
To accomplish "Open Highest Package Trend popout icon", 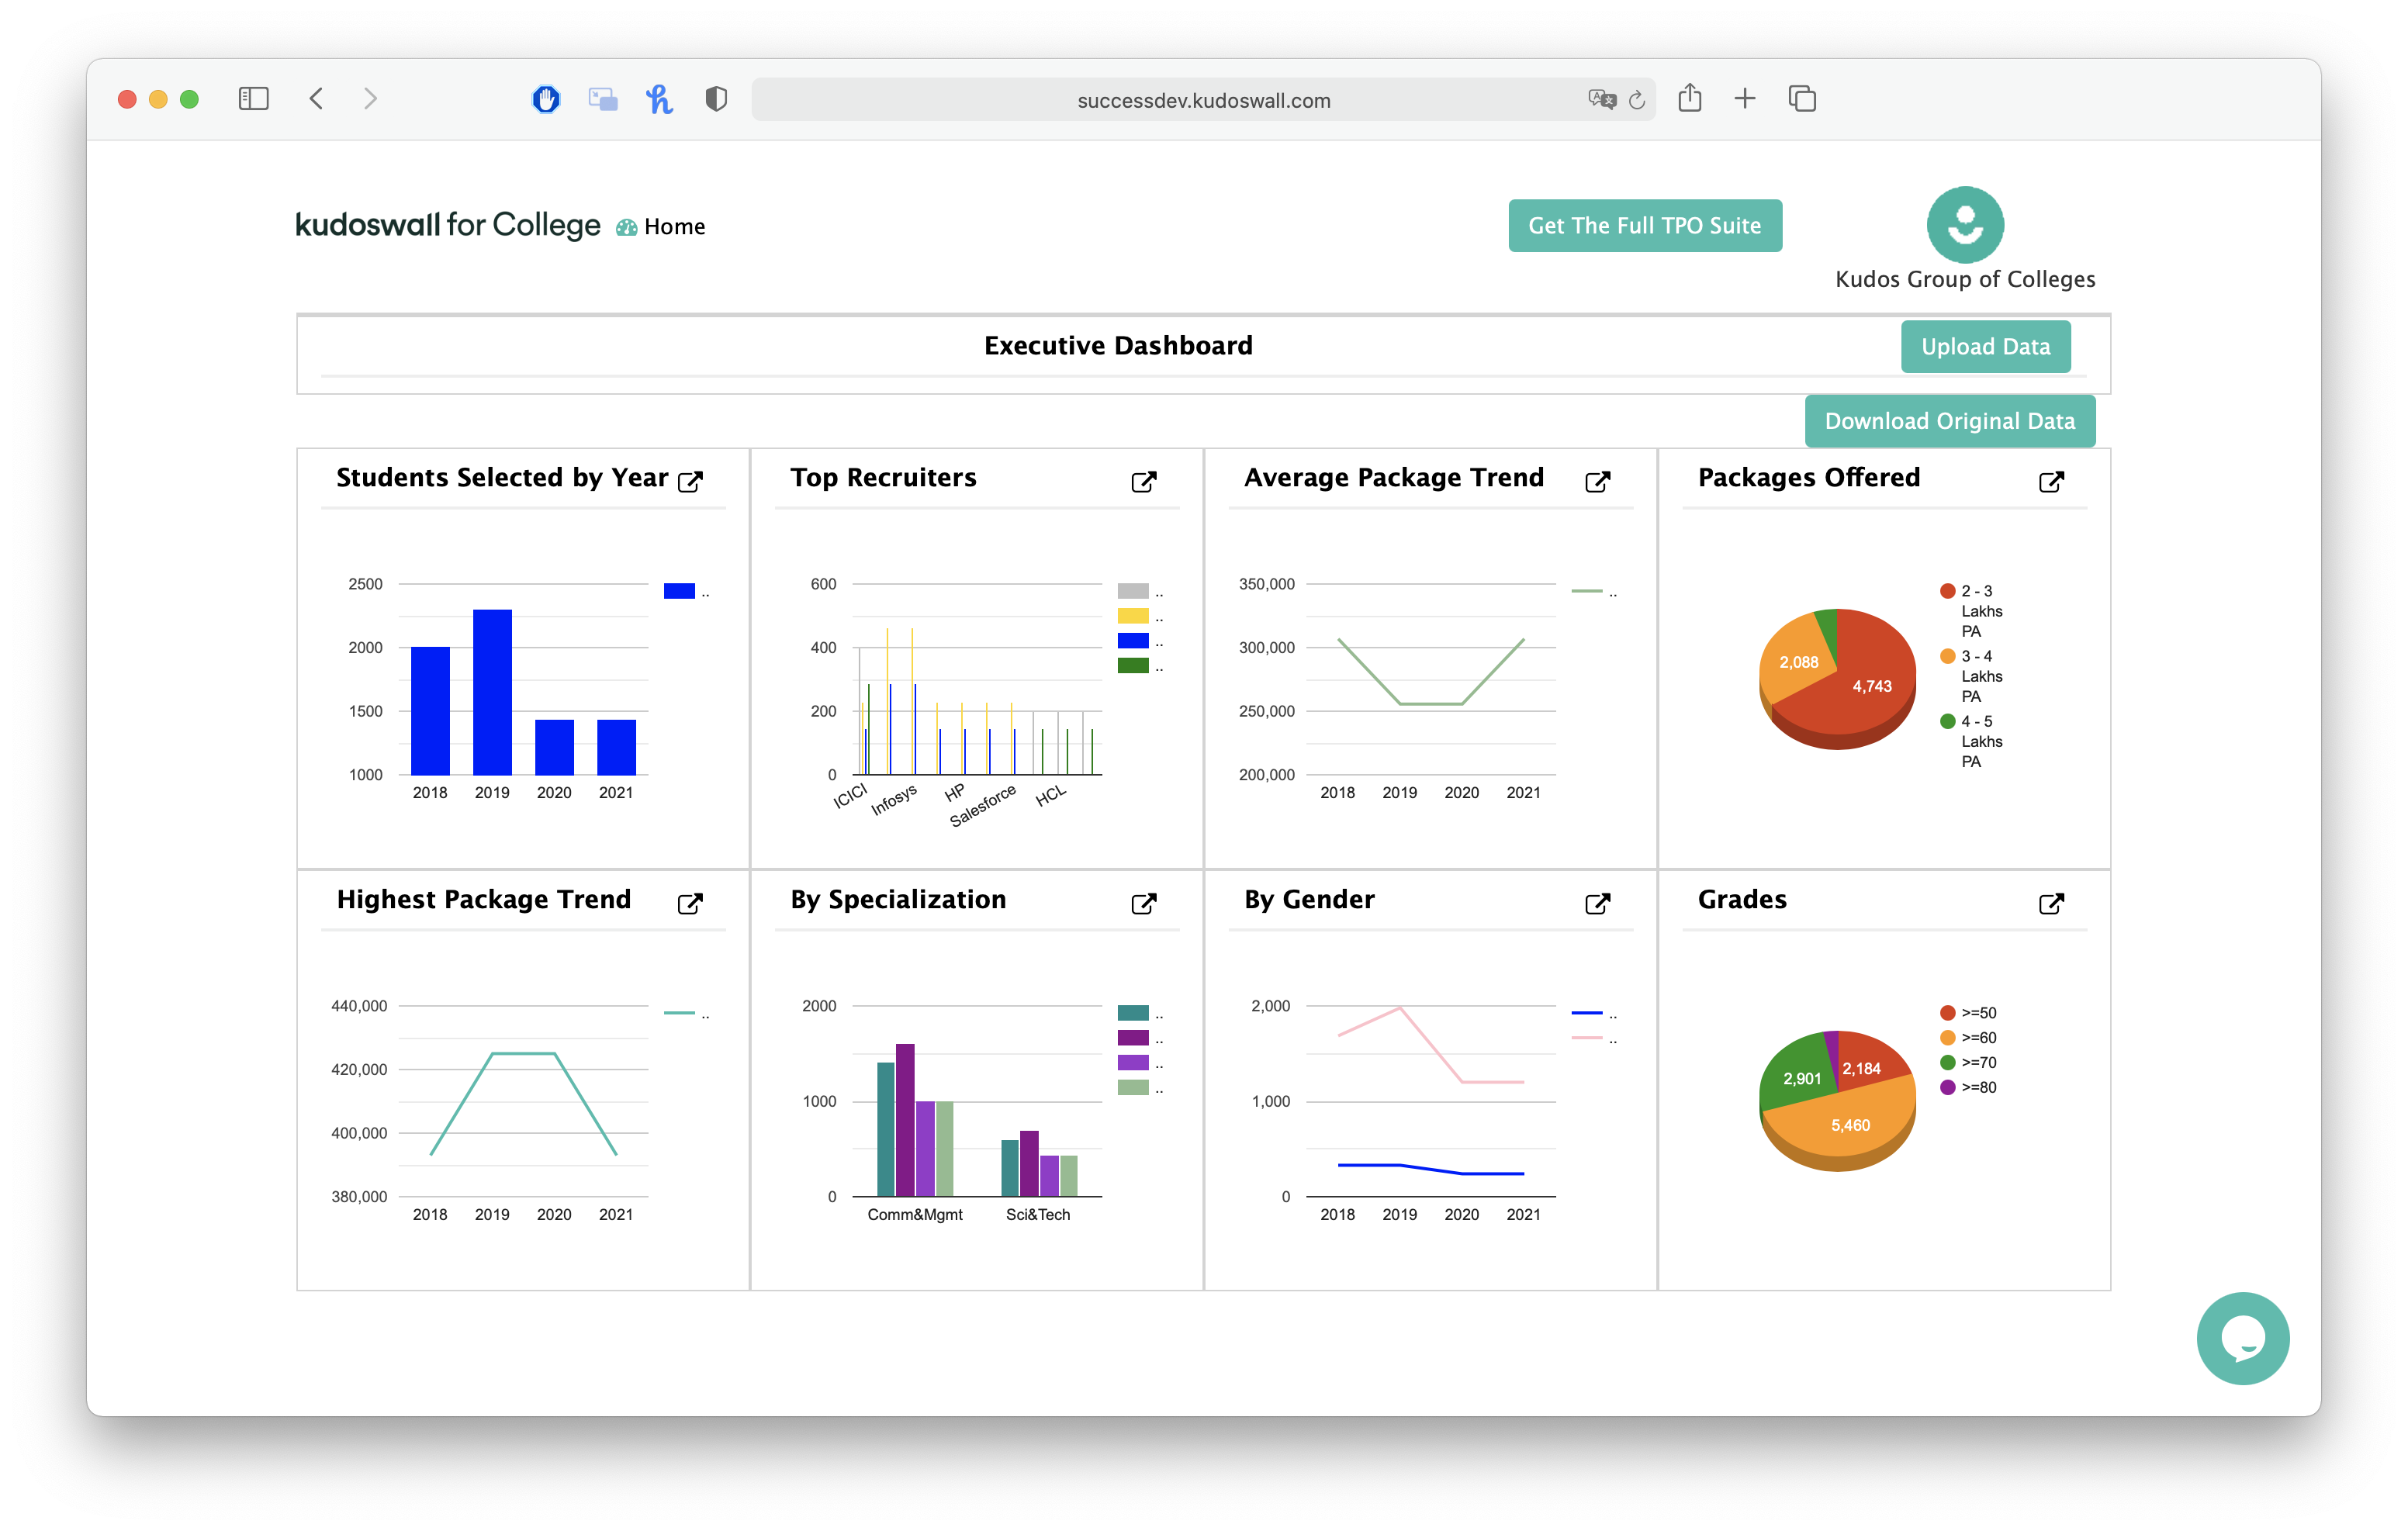I will click(690, 903).
